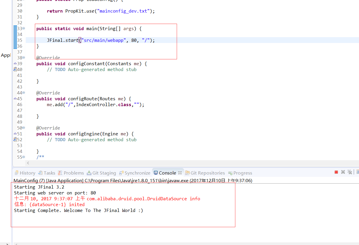Click the override marker on line 45

(15, 99)
